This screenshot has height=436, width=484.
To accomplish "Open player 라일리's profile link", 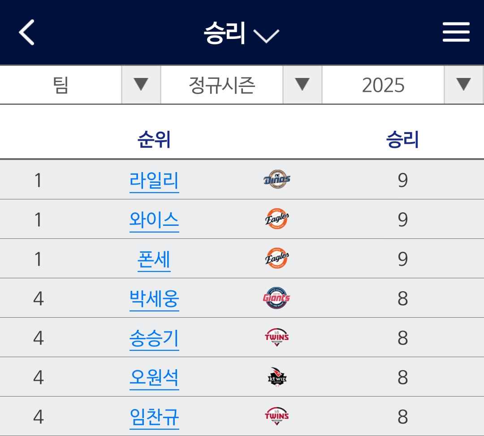I will pos(154,180).
